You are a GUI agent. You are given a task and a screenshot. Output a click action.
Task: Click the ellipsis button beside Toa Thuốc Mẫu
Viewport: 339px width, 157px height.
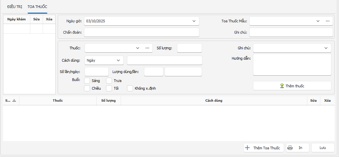pos(328,21)
